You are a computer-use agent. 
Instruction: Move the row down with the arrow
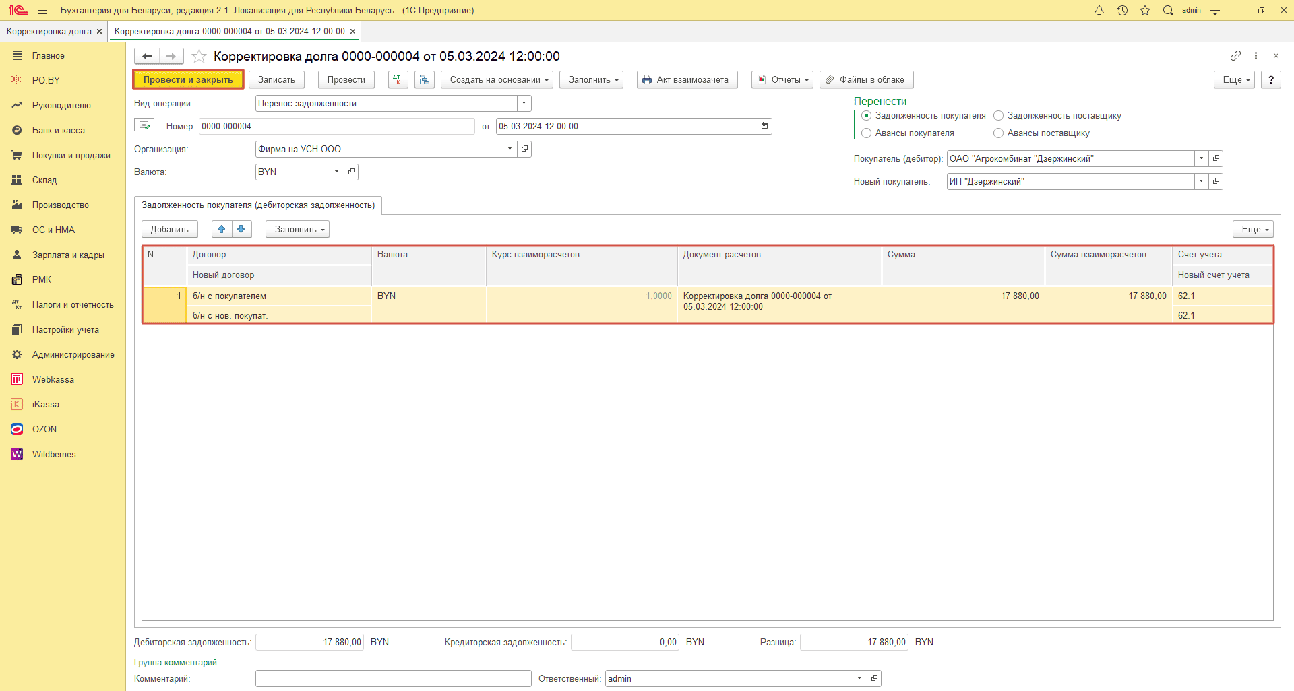tap(241, 229)
